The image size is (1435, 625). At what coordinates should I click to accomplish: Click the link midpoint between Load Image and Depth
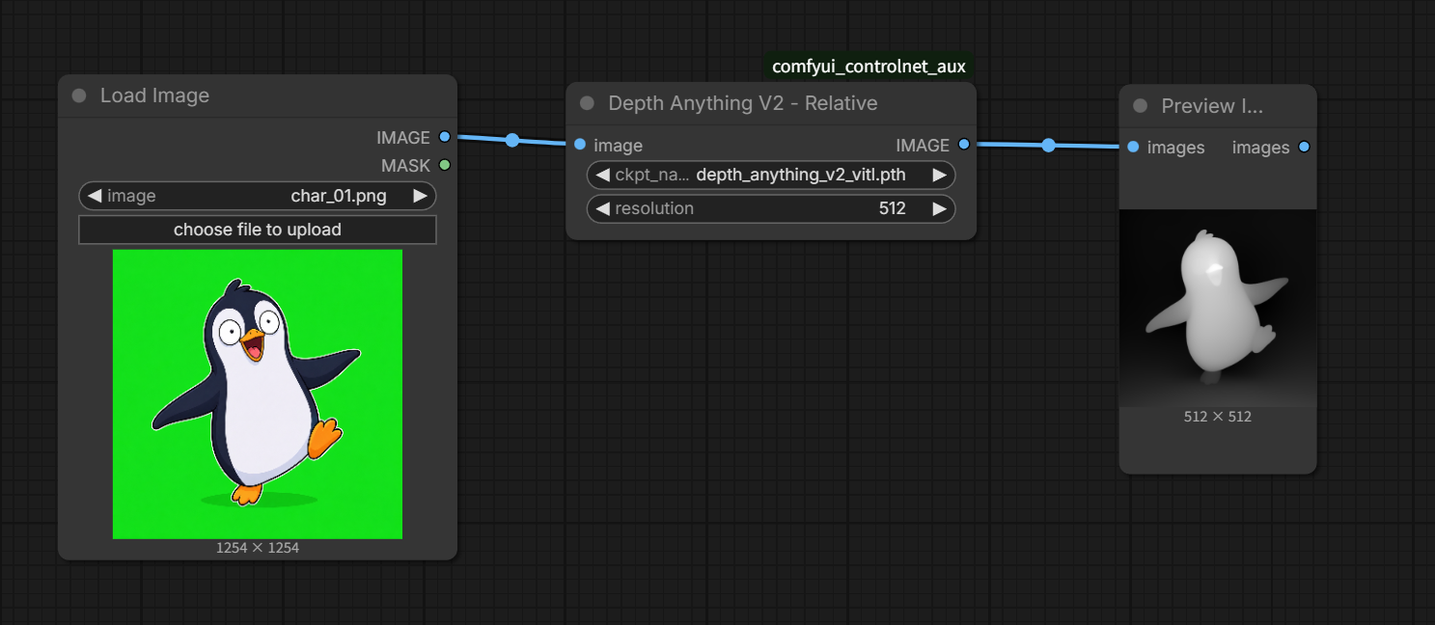[x=512, y=141]
